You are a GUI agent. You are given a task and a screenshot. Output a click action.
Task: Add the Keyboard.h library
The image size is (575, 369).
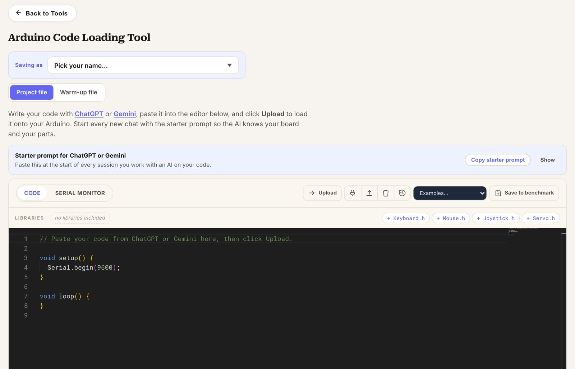(406, 218)
